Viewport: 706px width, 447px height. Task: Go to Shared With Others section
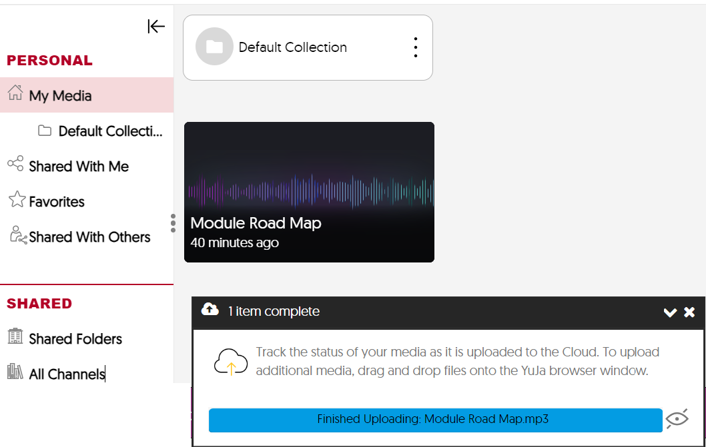[89, 237]
